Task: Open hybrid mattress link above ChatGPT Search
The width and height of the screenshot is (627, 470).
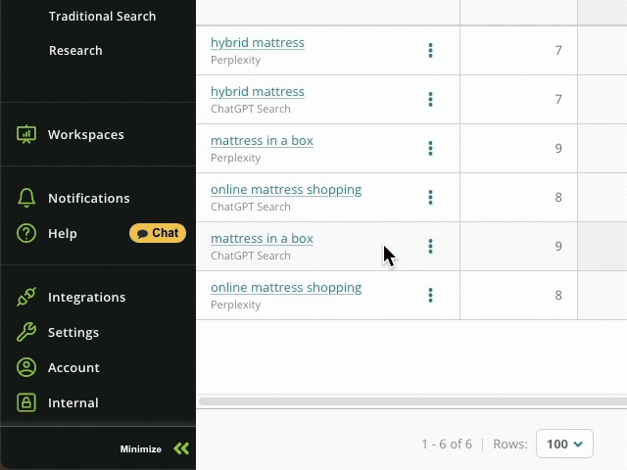Action: tap(258, 92)
